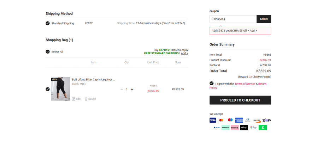
Task: Click the Cash App dollar icon
Action: 263,128
